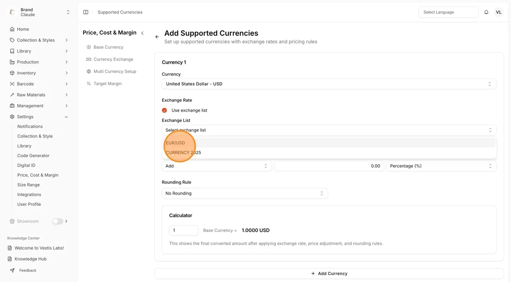Click the Collection & Styles tag icon
The image size is (511, 282).
pos(12,41)
